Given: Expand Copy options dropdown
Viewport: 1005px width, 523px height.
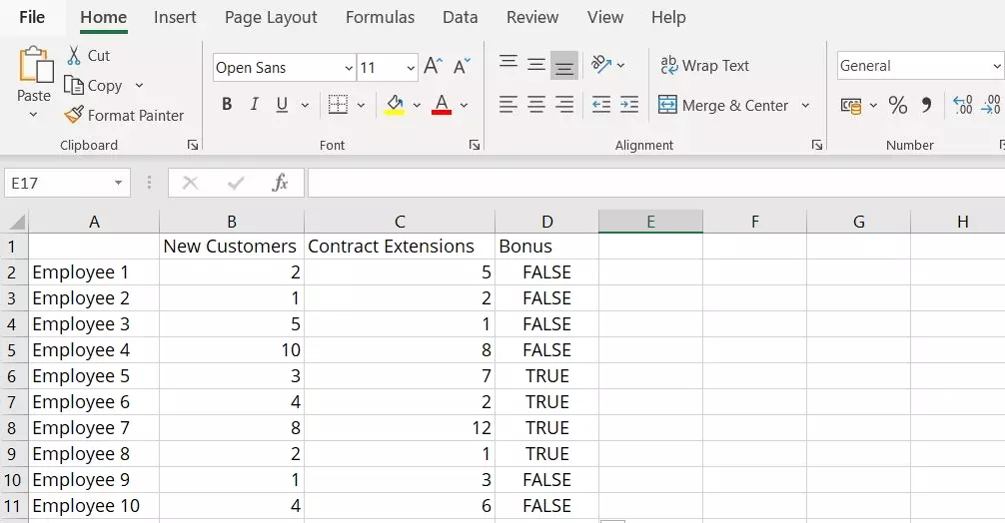Looking at the screenshot, I should (x=139, y=85).
